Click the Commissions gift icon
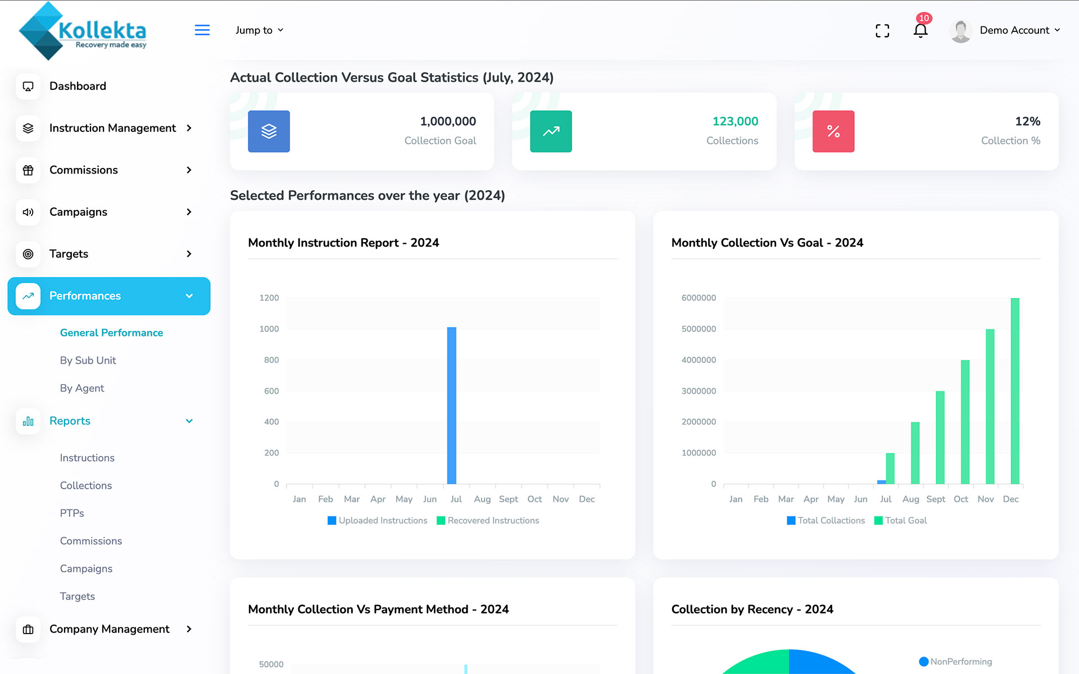This screenshot has height=674, width=1079. pos(28,170)
